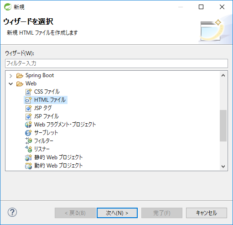Click the scroll down arrow of wizard list
This screenshot has width=233, height=225.
pyautogui.click(x=223, y=166)
